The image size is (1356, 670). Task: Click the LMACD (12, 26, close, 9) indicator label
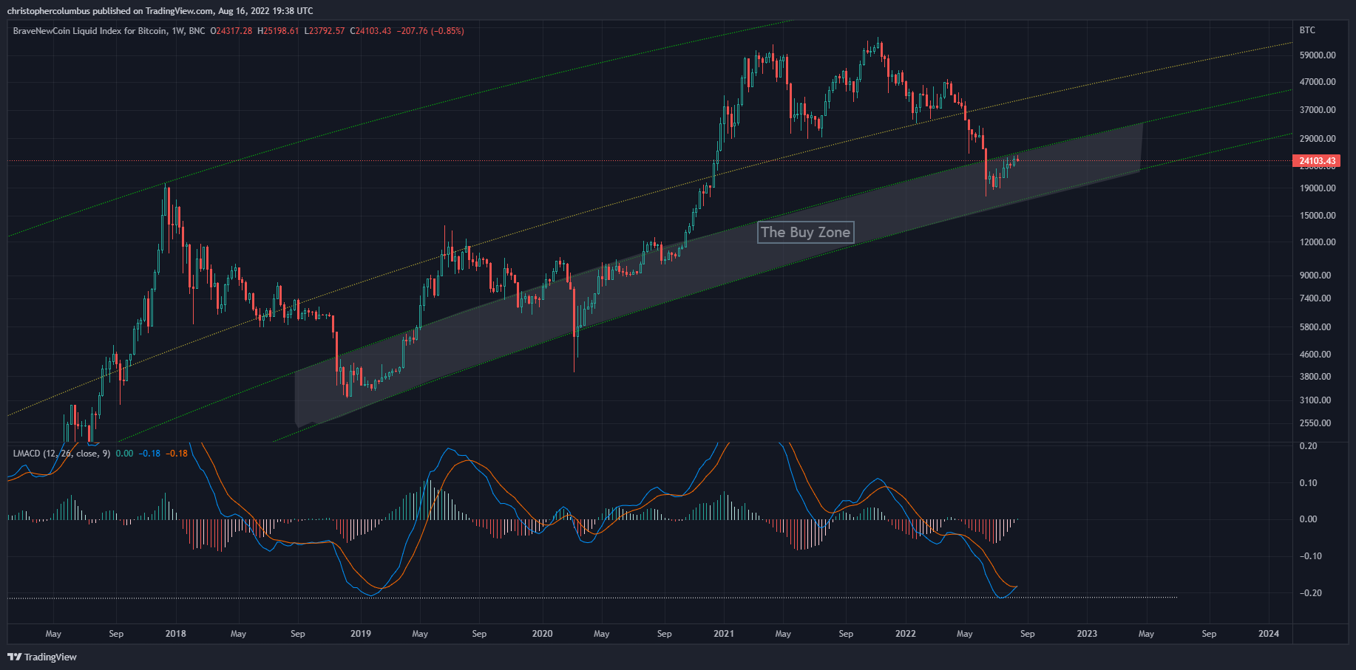click(x=61, y=453)
